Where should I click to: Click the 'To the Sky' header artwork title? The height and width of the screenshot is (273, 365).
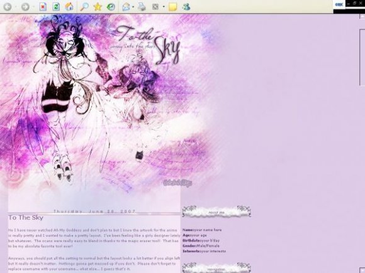coord(148,45)
